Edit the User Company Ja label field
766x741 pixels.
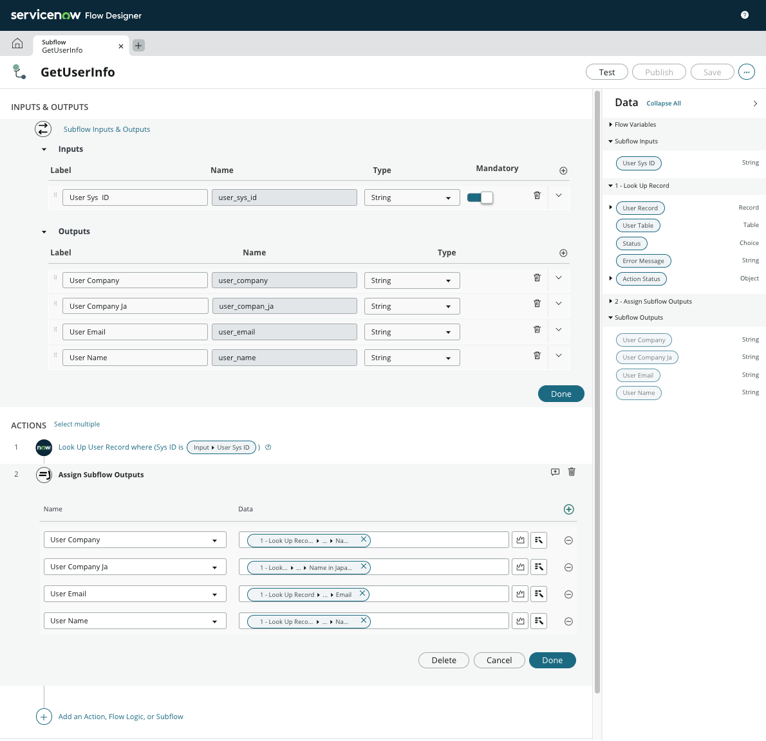135,306
